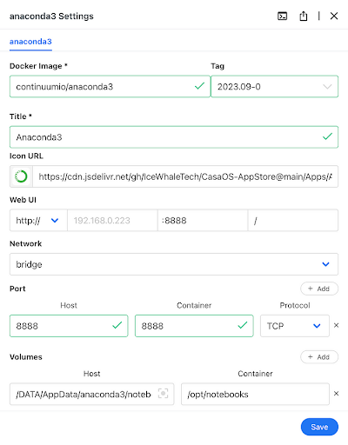Edit the Container port 8888 field
348x445 pixels.
[194, 326]
